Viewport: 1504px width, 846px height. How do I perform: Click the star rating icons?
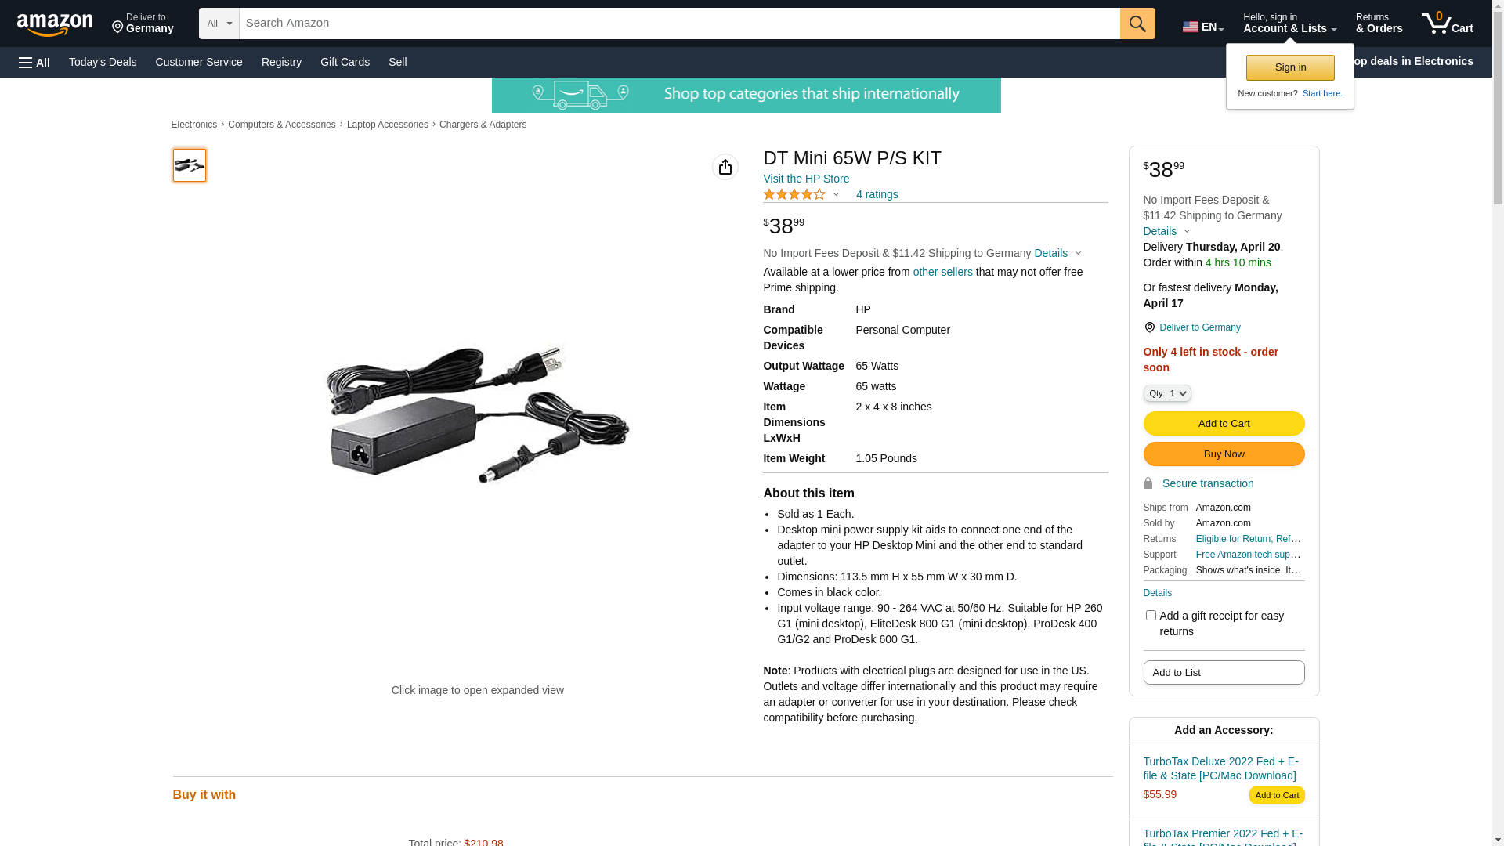pyautogui.click(x=794, y=194)
